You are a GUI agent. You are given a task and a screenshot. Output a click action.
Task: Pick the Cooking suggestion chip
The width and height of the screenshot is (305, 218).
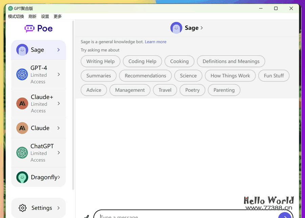179,61
